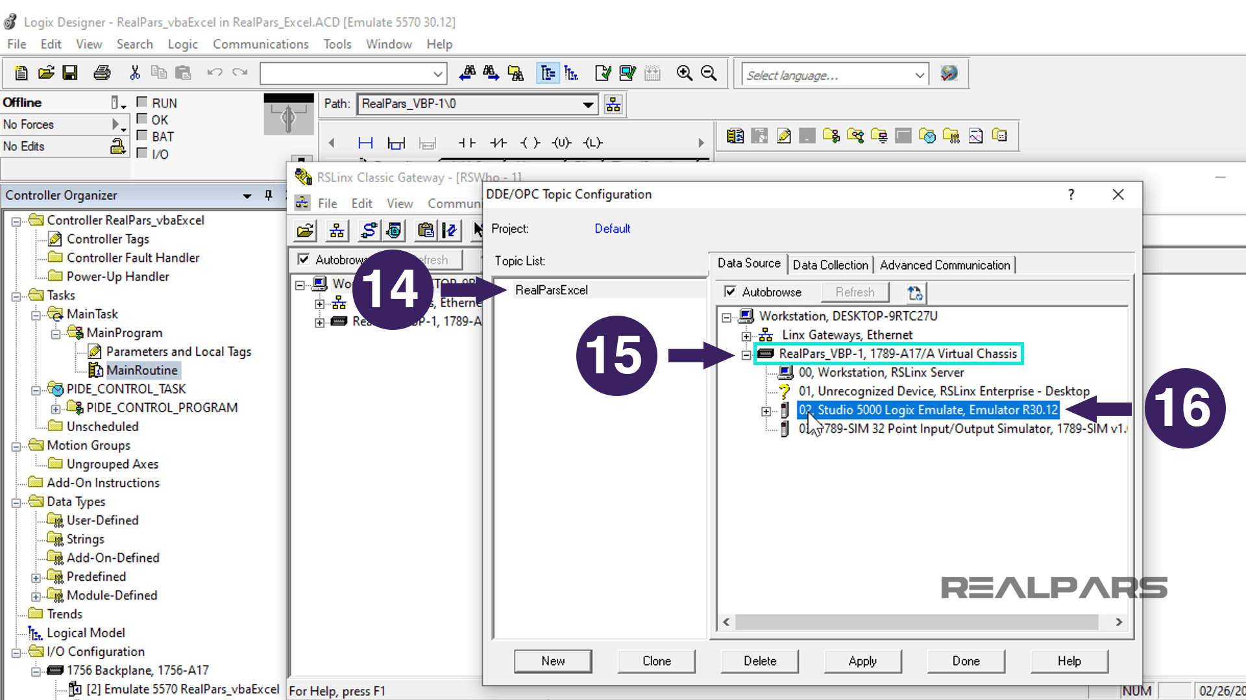The height and width of the screenshot is (700, 1246).
Task: Save the project with the floppy icon
Action: [x=70, y=73]
